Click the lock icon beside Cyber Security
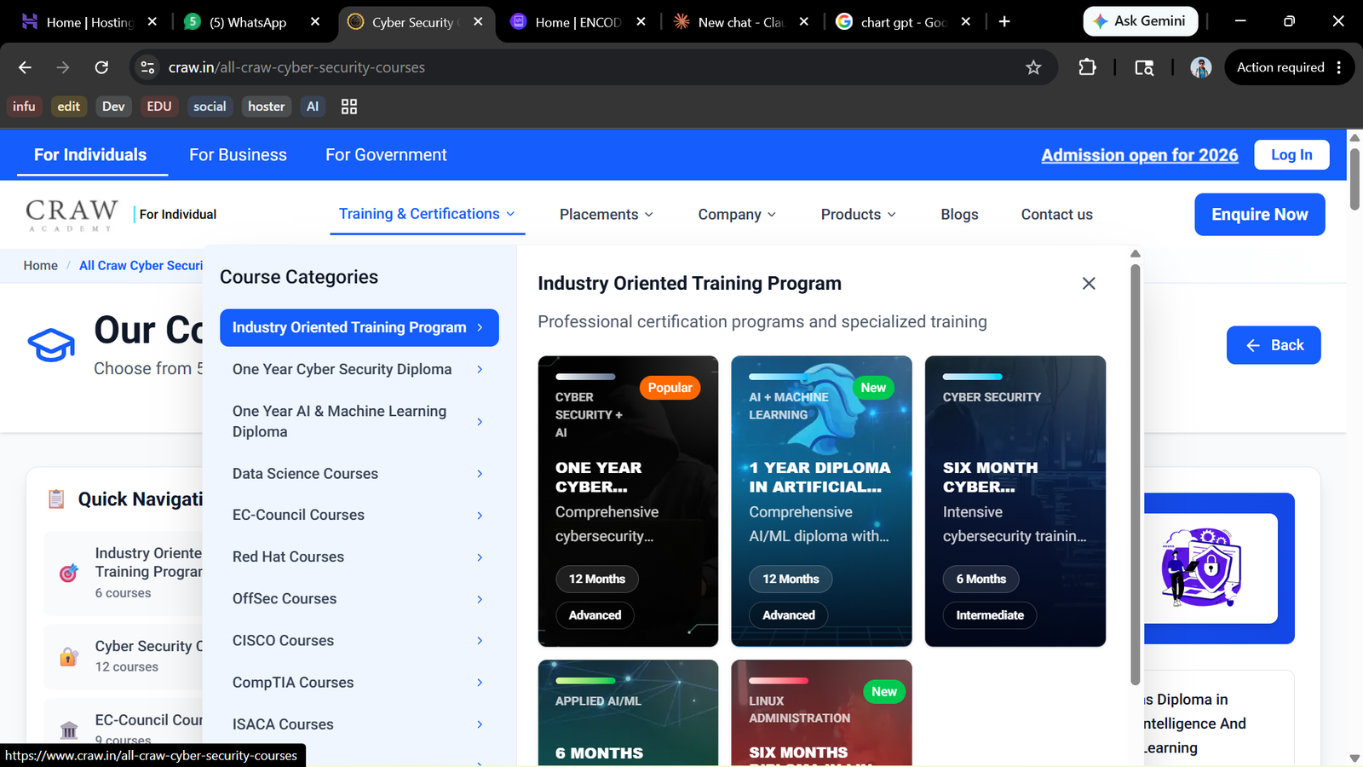This screenshot has width=1363, height=767. [x=69, y=656]
